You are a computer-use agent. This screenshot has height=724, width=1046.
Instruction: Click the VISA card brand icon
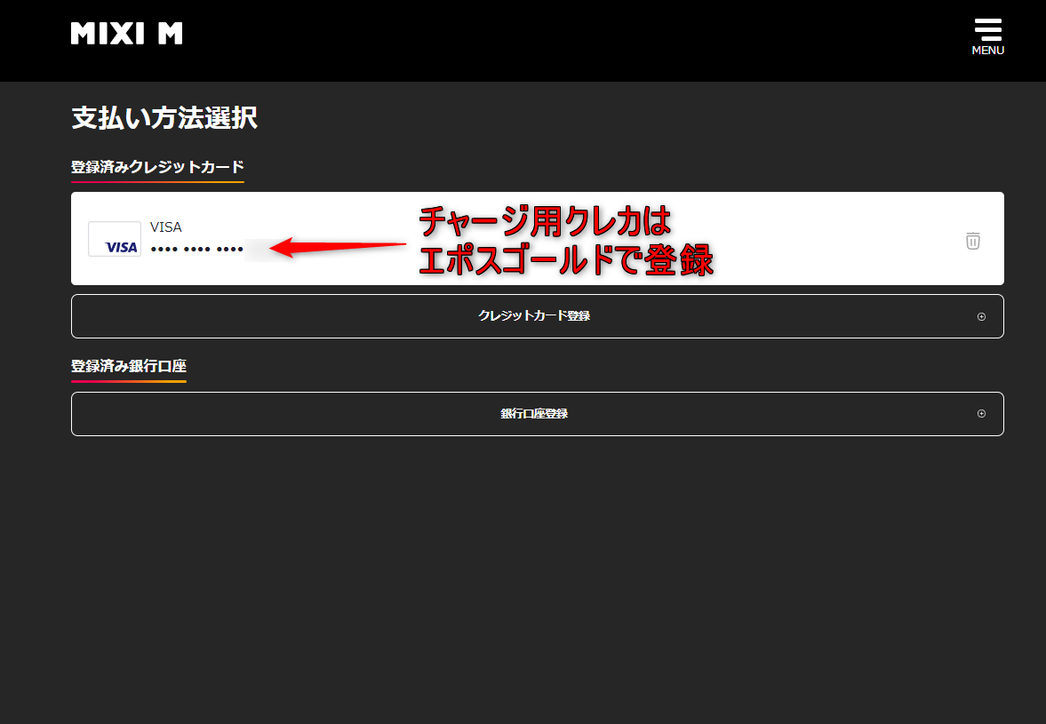click(114, 238)
